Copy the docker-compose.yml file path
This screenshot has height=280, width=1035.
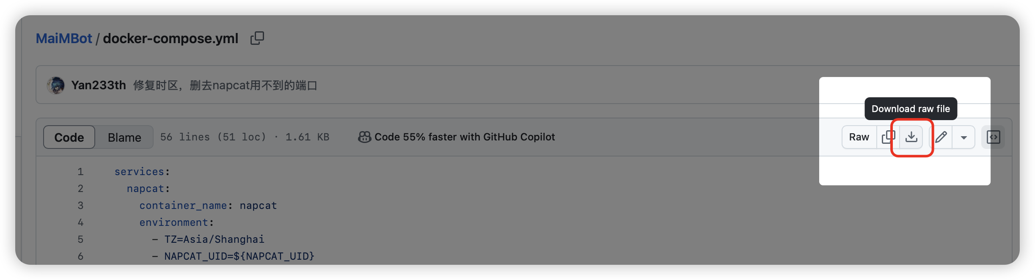coord(257,38)
